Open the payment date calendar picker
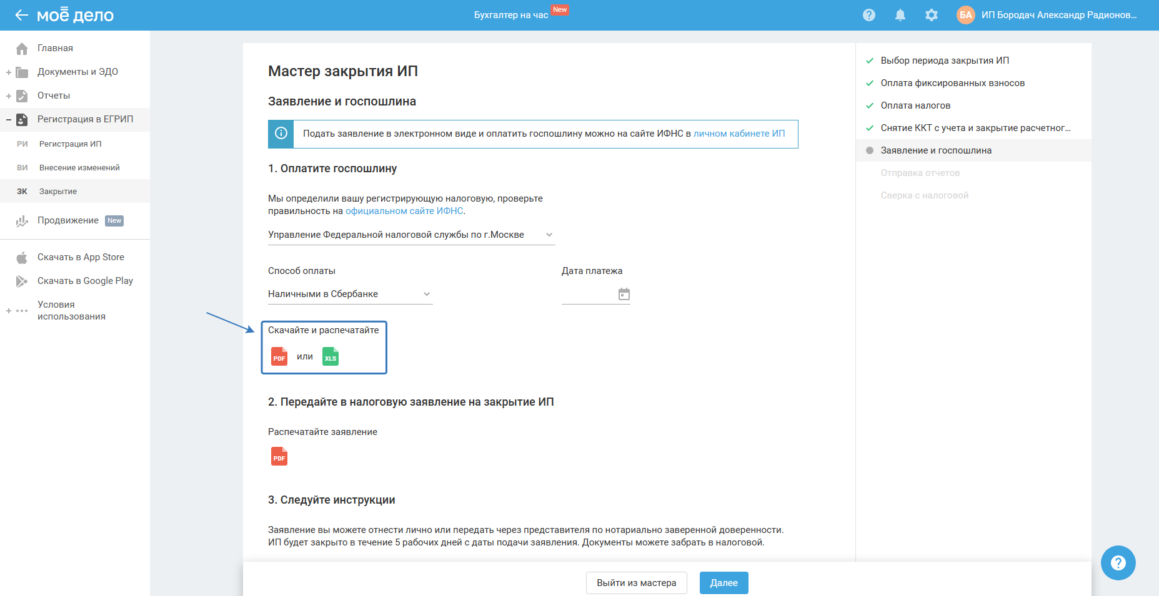The width and height of the screenshot is (1159, 596). (624, 294)
